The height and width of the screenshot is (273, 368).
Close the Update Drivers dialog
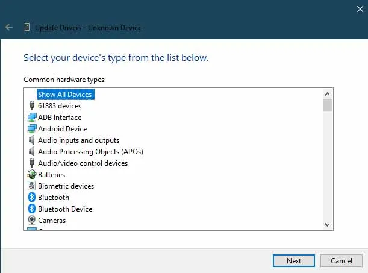360,9
